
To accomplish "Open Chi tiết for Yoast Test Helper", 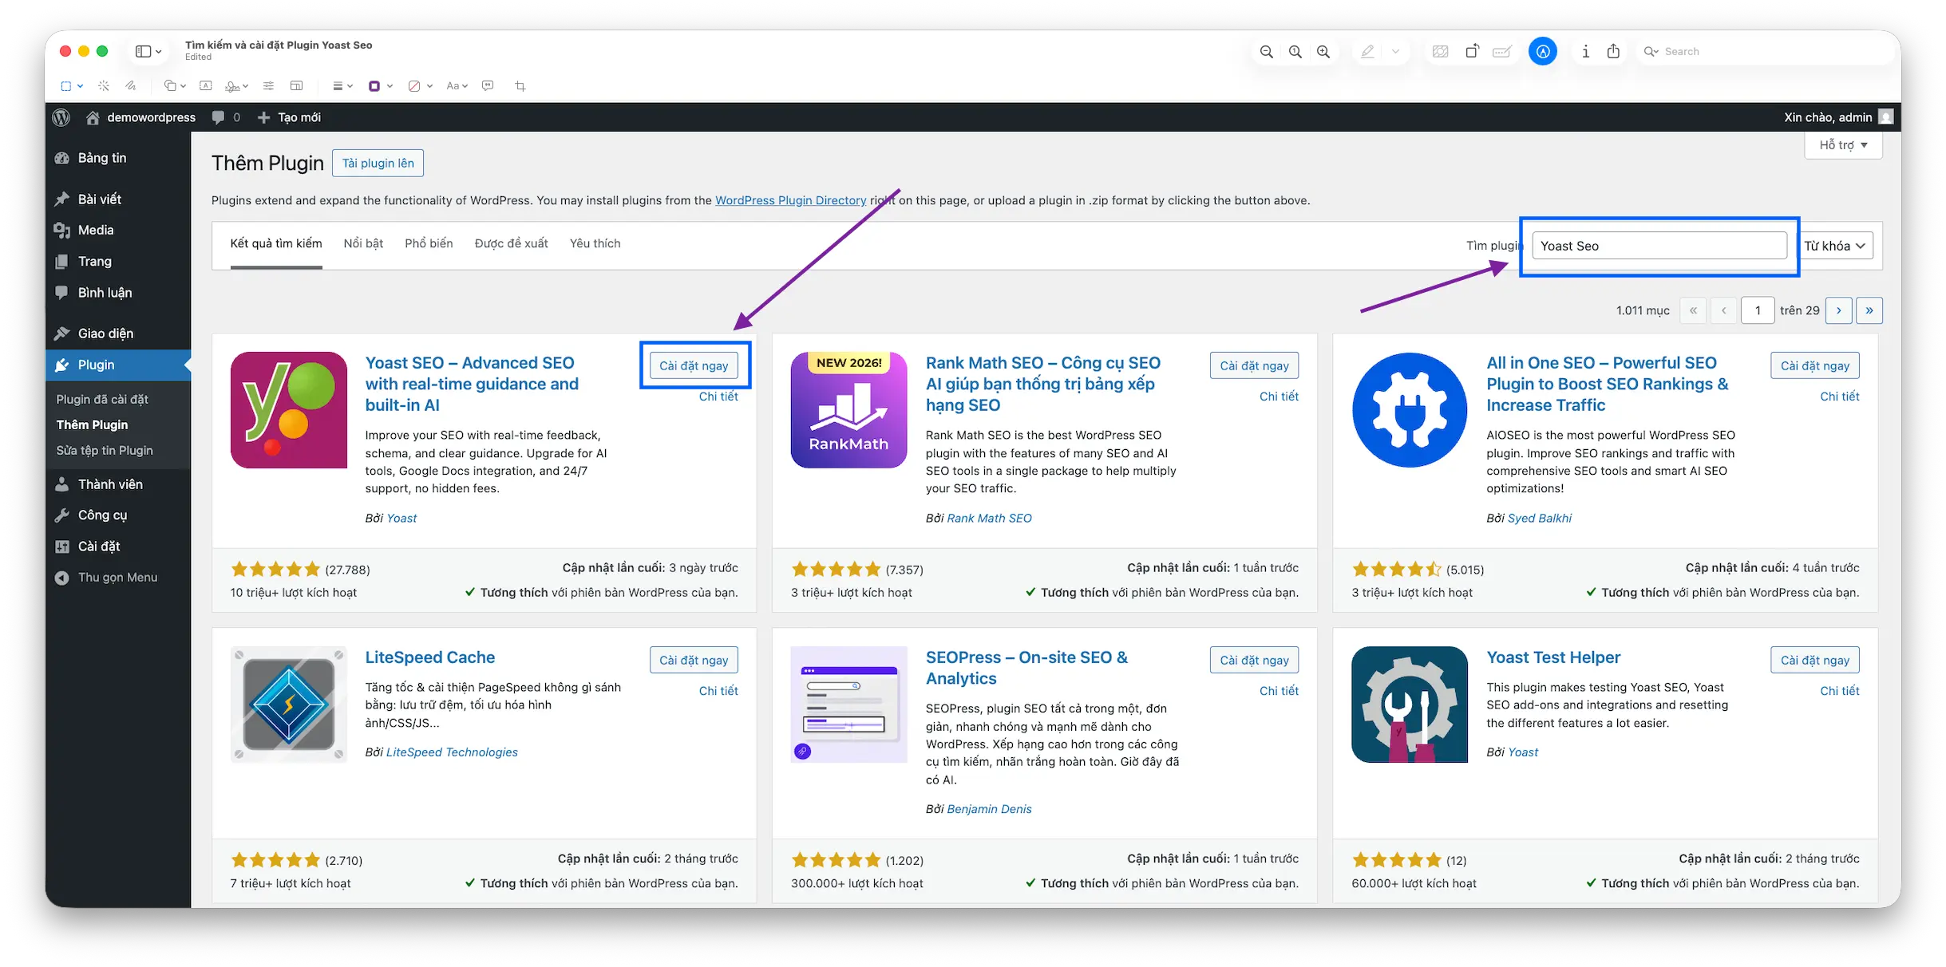I will pos(1839,691).
